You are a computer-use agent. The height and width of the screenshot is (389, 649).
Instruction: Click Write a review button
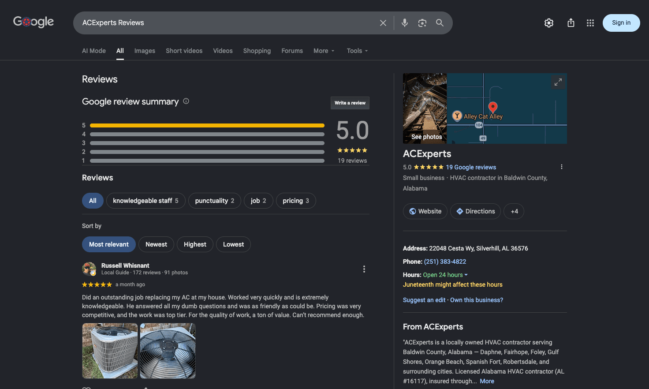coord(350,103)
